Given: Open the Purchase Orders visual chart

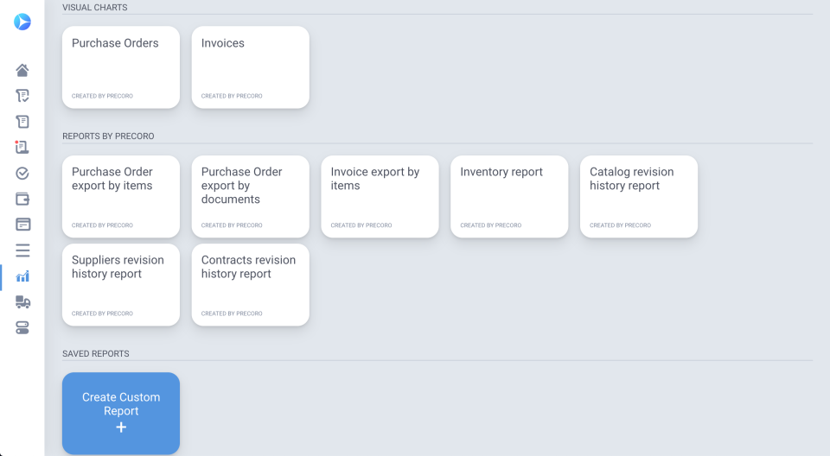Looking at the screenshot, I should (x=121, y=67).
